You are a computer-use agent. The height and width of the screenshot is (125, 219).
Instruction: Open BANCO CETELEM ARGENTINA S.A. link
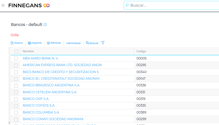(50, 92)
